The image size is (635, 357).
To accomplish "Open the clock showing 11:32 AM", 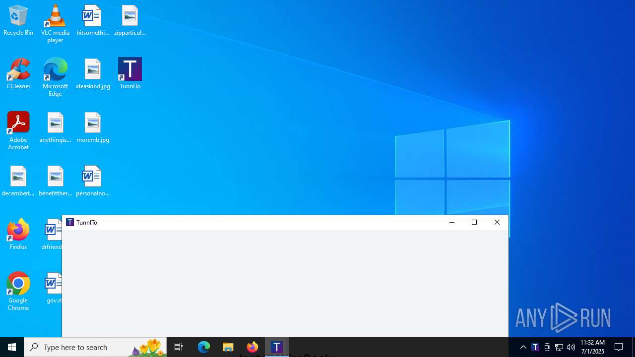I will [592, 347].
